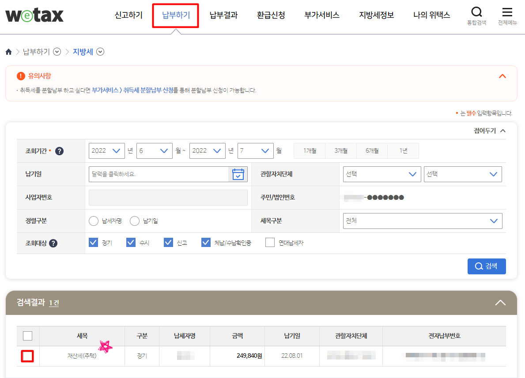The width and height of the screenshot is (525, 378).
Task: Open the end year 2022 dropdown
Action: coord(207,151)
